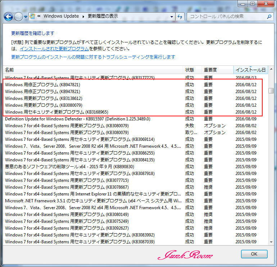This screenshot has height=267, width=277.
Task: Select Windows Update breadcrumb segment
Action: (61, 16)
